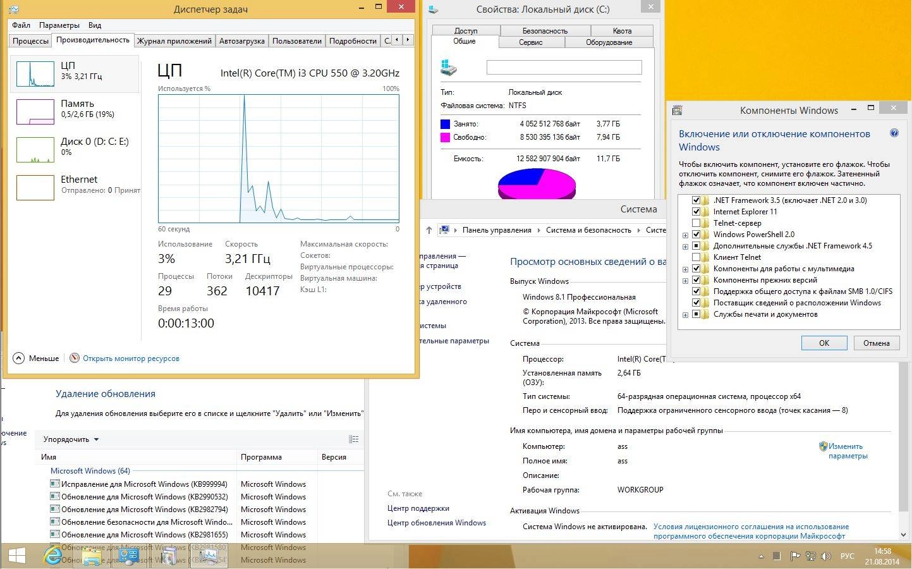The width and height of the screenshot is (912, 569).
Task: Click Windows Components title bar icon
Action: coord(677,110)
